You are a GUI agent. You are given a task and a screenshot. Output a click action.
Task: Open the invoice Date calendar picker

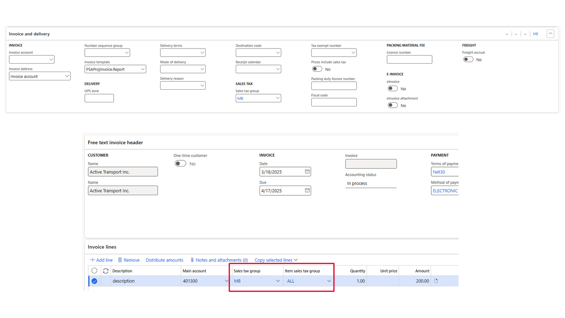tap(307, 171)
